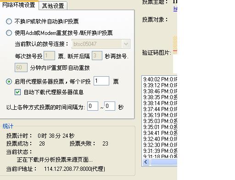Select the 9:35:01 PM log entry
Viewport: 235px width, 180px height.
click(160, 127)
